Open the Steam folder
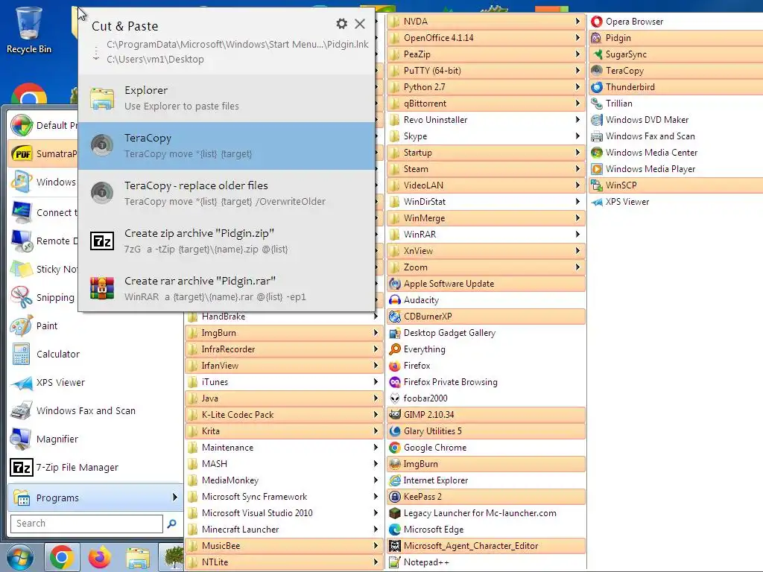 486,169
